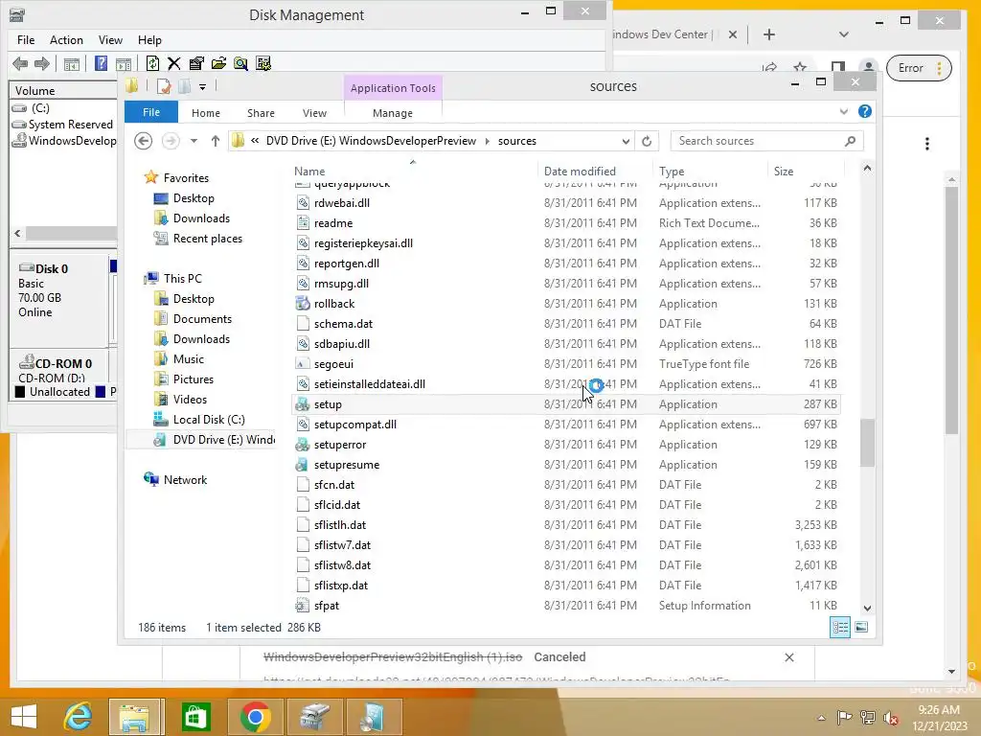The width and height of the screenshot is (981, 736).
Task: Select the segoeui TrueType font file
Action: click(x=566, y=363)
